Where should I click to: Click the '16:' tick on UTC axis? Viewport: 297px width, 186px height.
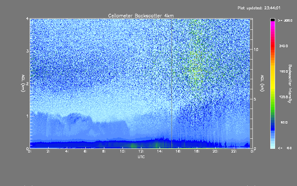178,151
